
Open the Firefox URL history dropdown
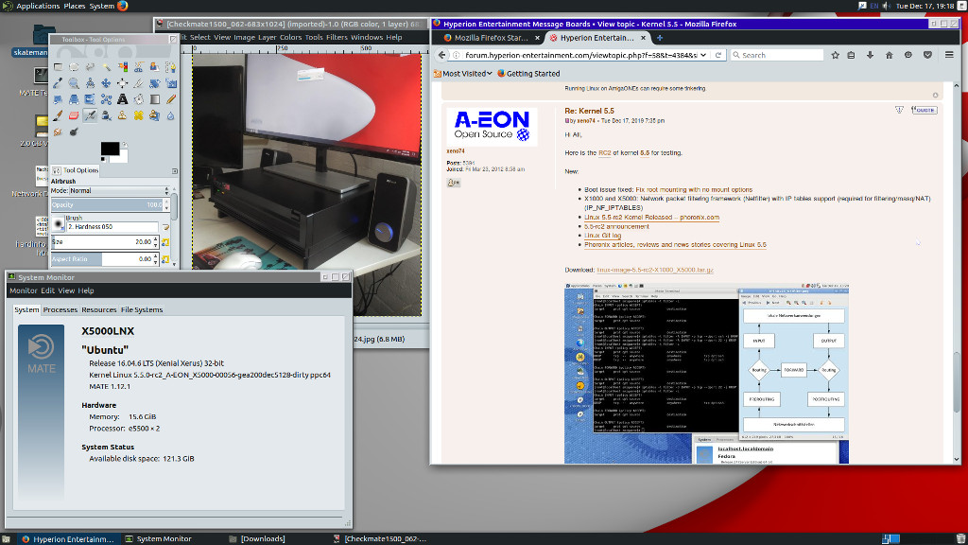click(x=703, y=55)
